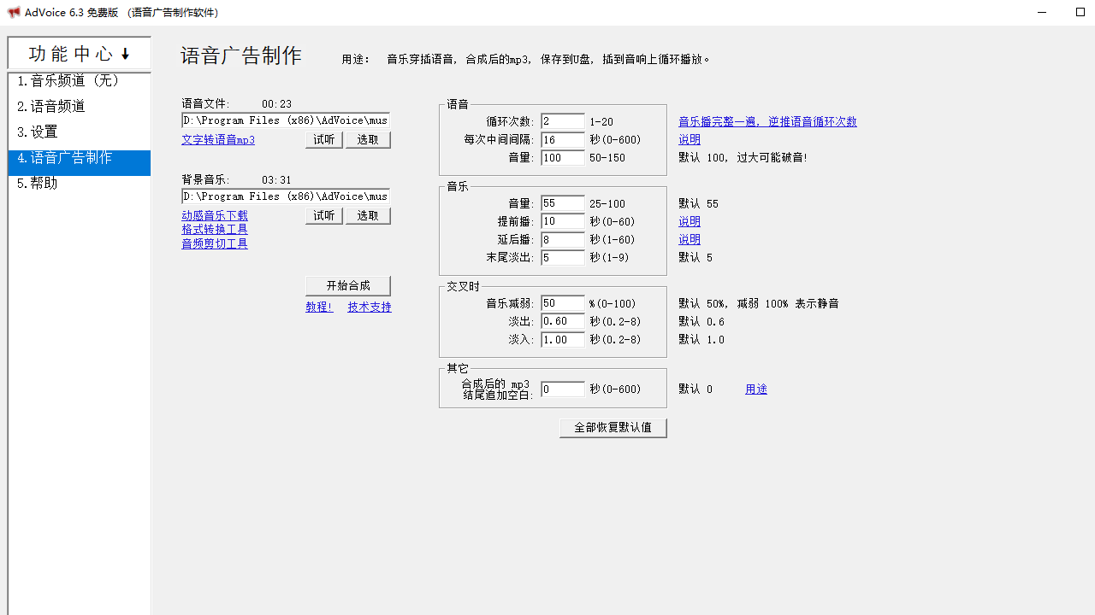Screen dimensions: 1095x615
Task: Open the 文字转语音mp3 link
Action: click(218, 139)
